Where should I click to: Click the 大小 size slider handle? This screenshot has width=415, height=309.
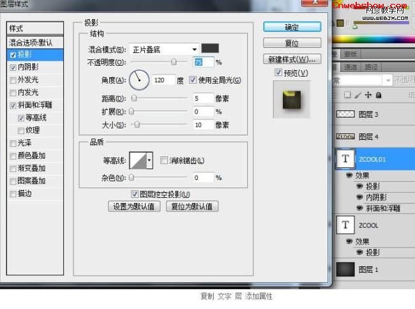[137, 124]
